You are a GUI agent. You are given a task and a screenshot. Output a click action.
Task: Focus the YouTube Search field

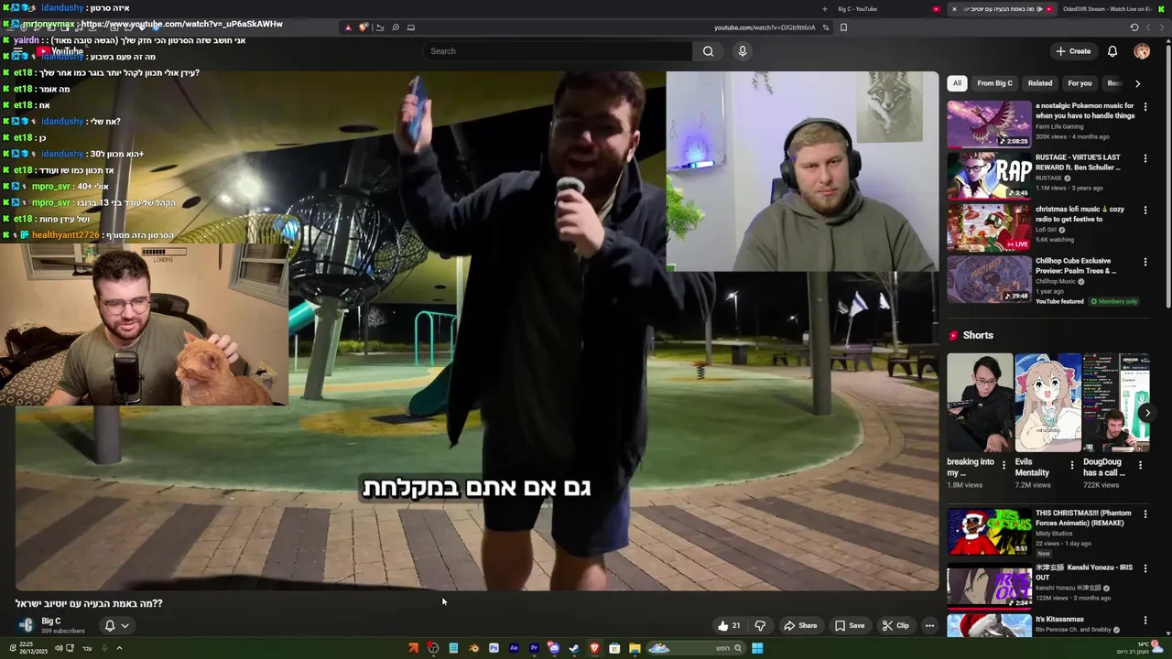pos(559,51)
